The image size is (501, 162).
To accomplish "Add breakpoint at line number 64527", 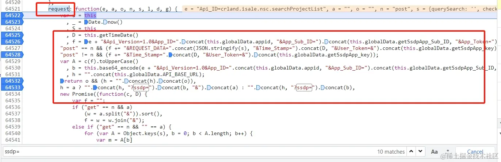I will (x=12, y=48).
